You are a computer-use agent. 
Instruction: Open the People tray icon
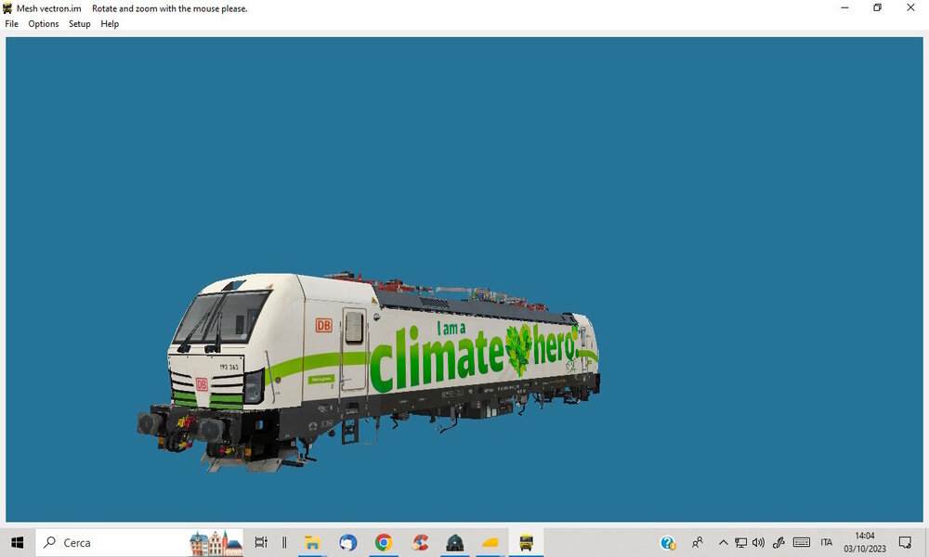pyautogui.click(x=698, y=542)
